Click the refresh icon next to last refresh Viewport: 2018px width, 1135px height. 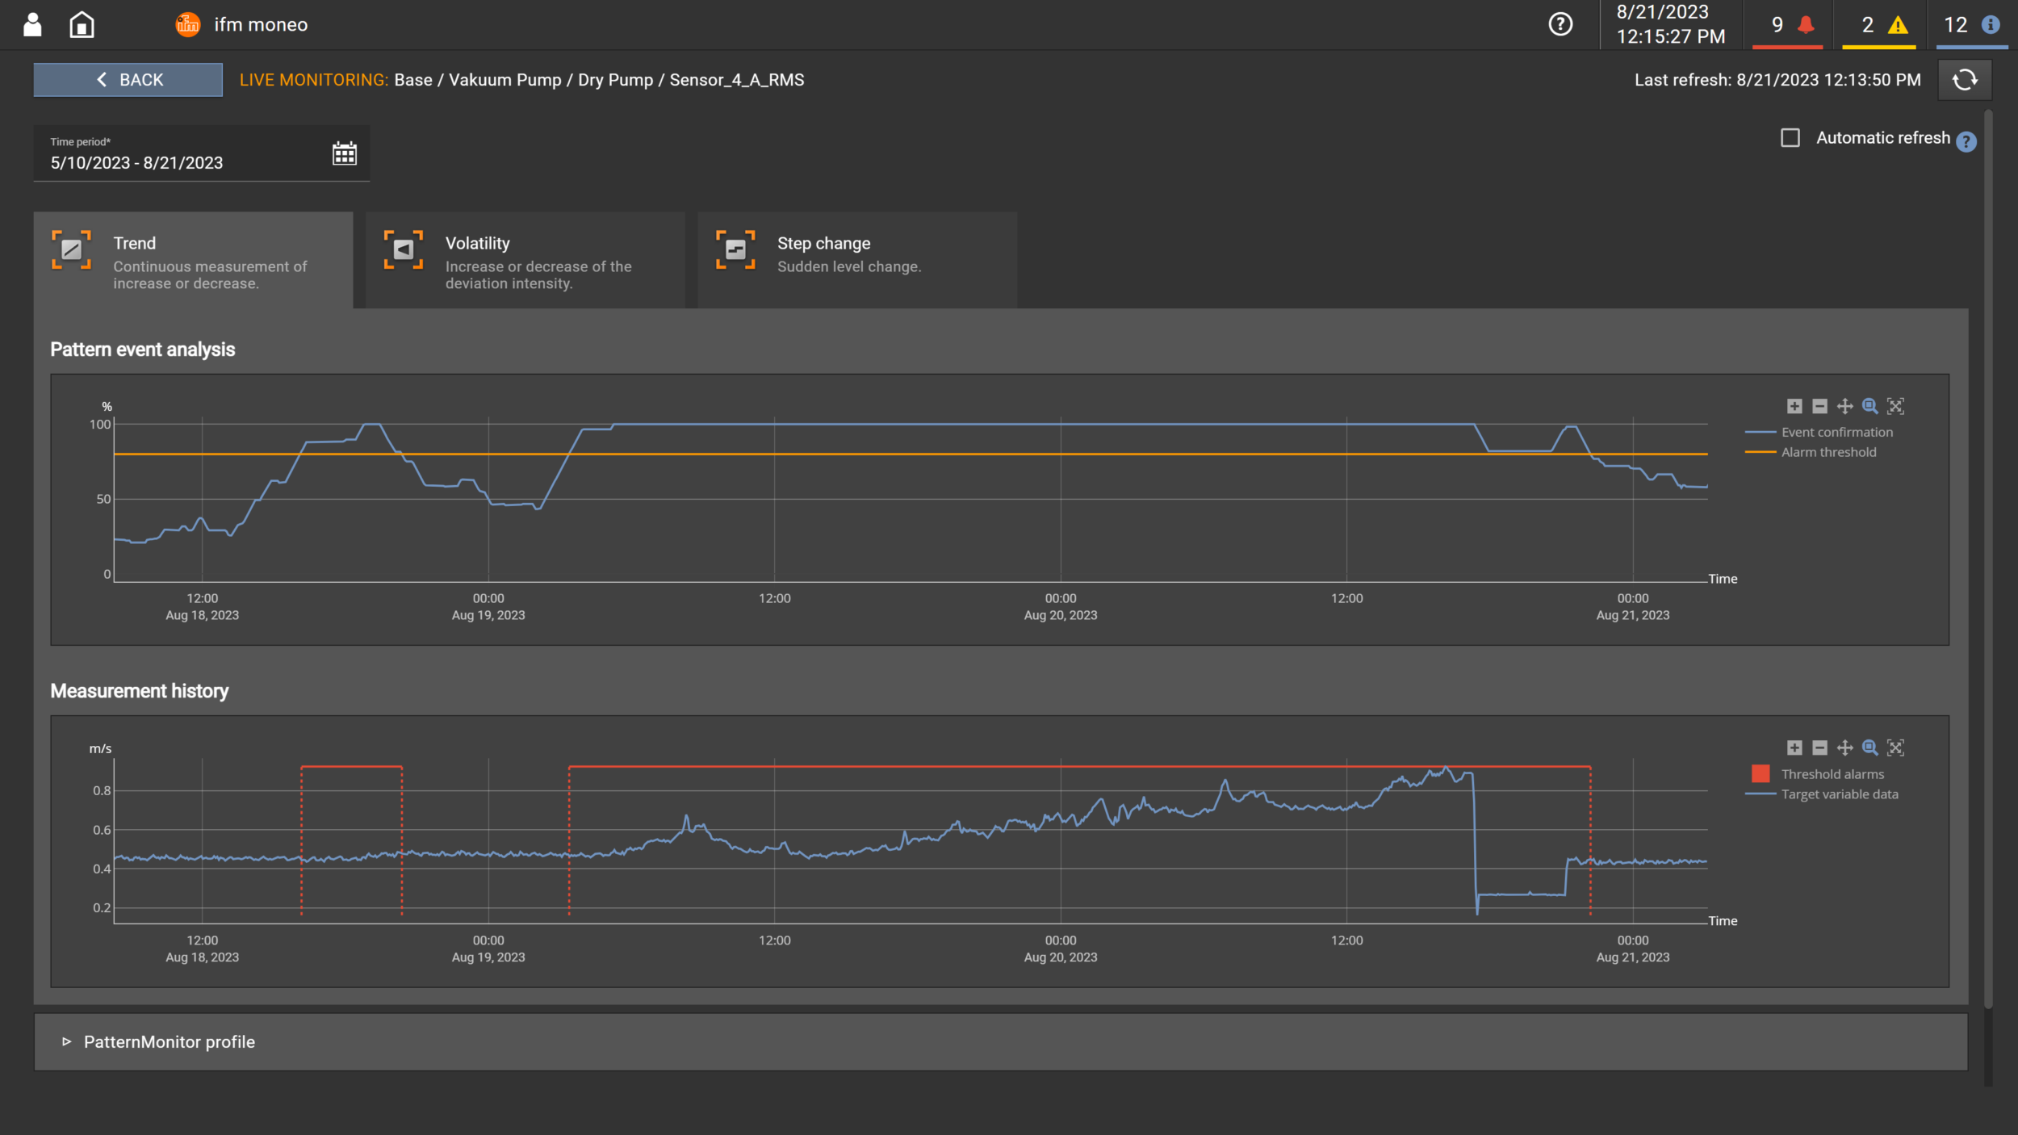tap(1965, 79)
